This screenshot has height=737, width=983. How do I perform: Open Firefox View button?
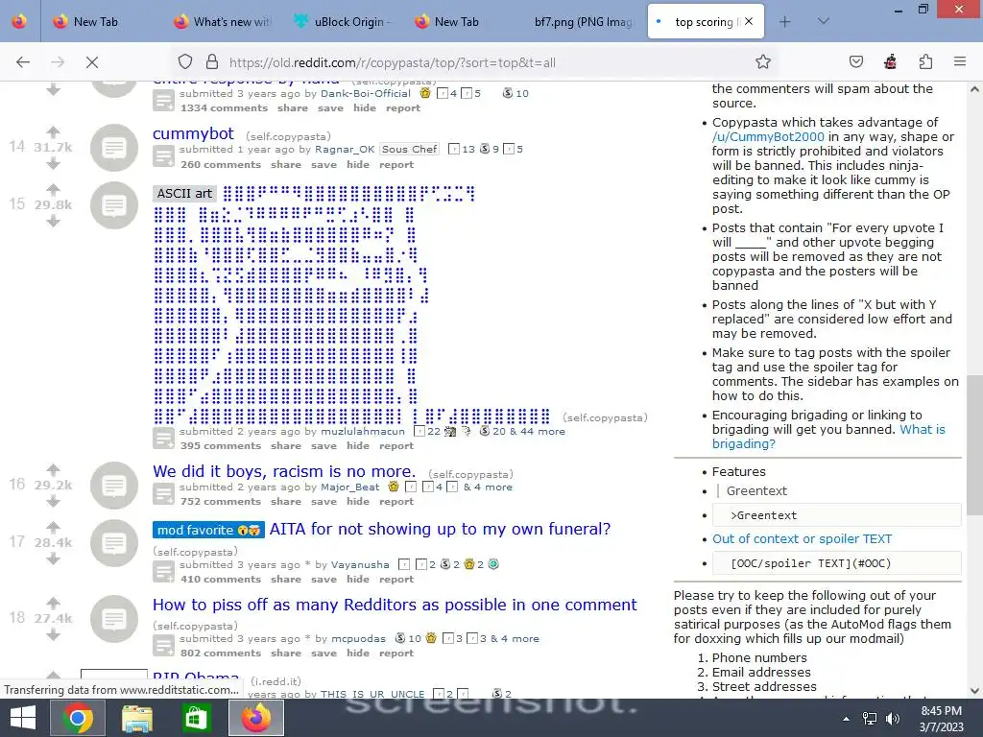click(19, 21)
